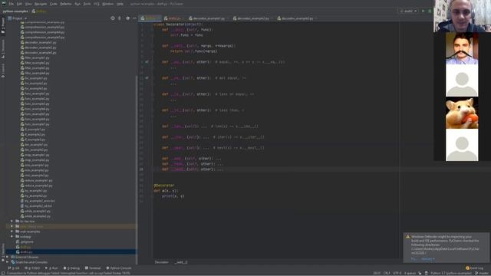
Task: Open the Navigate menu
Action: click(x=41, y=4)
